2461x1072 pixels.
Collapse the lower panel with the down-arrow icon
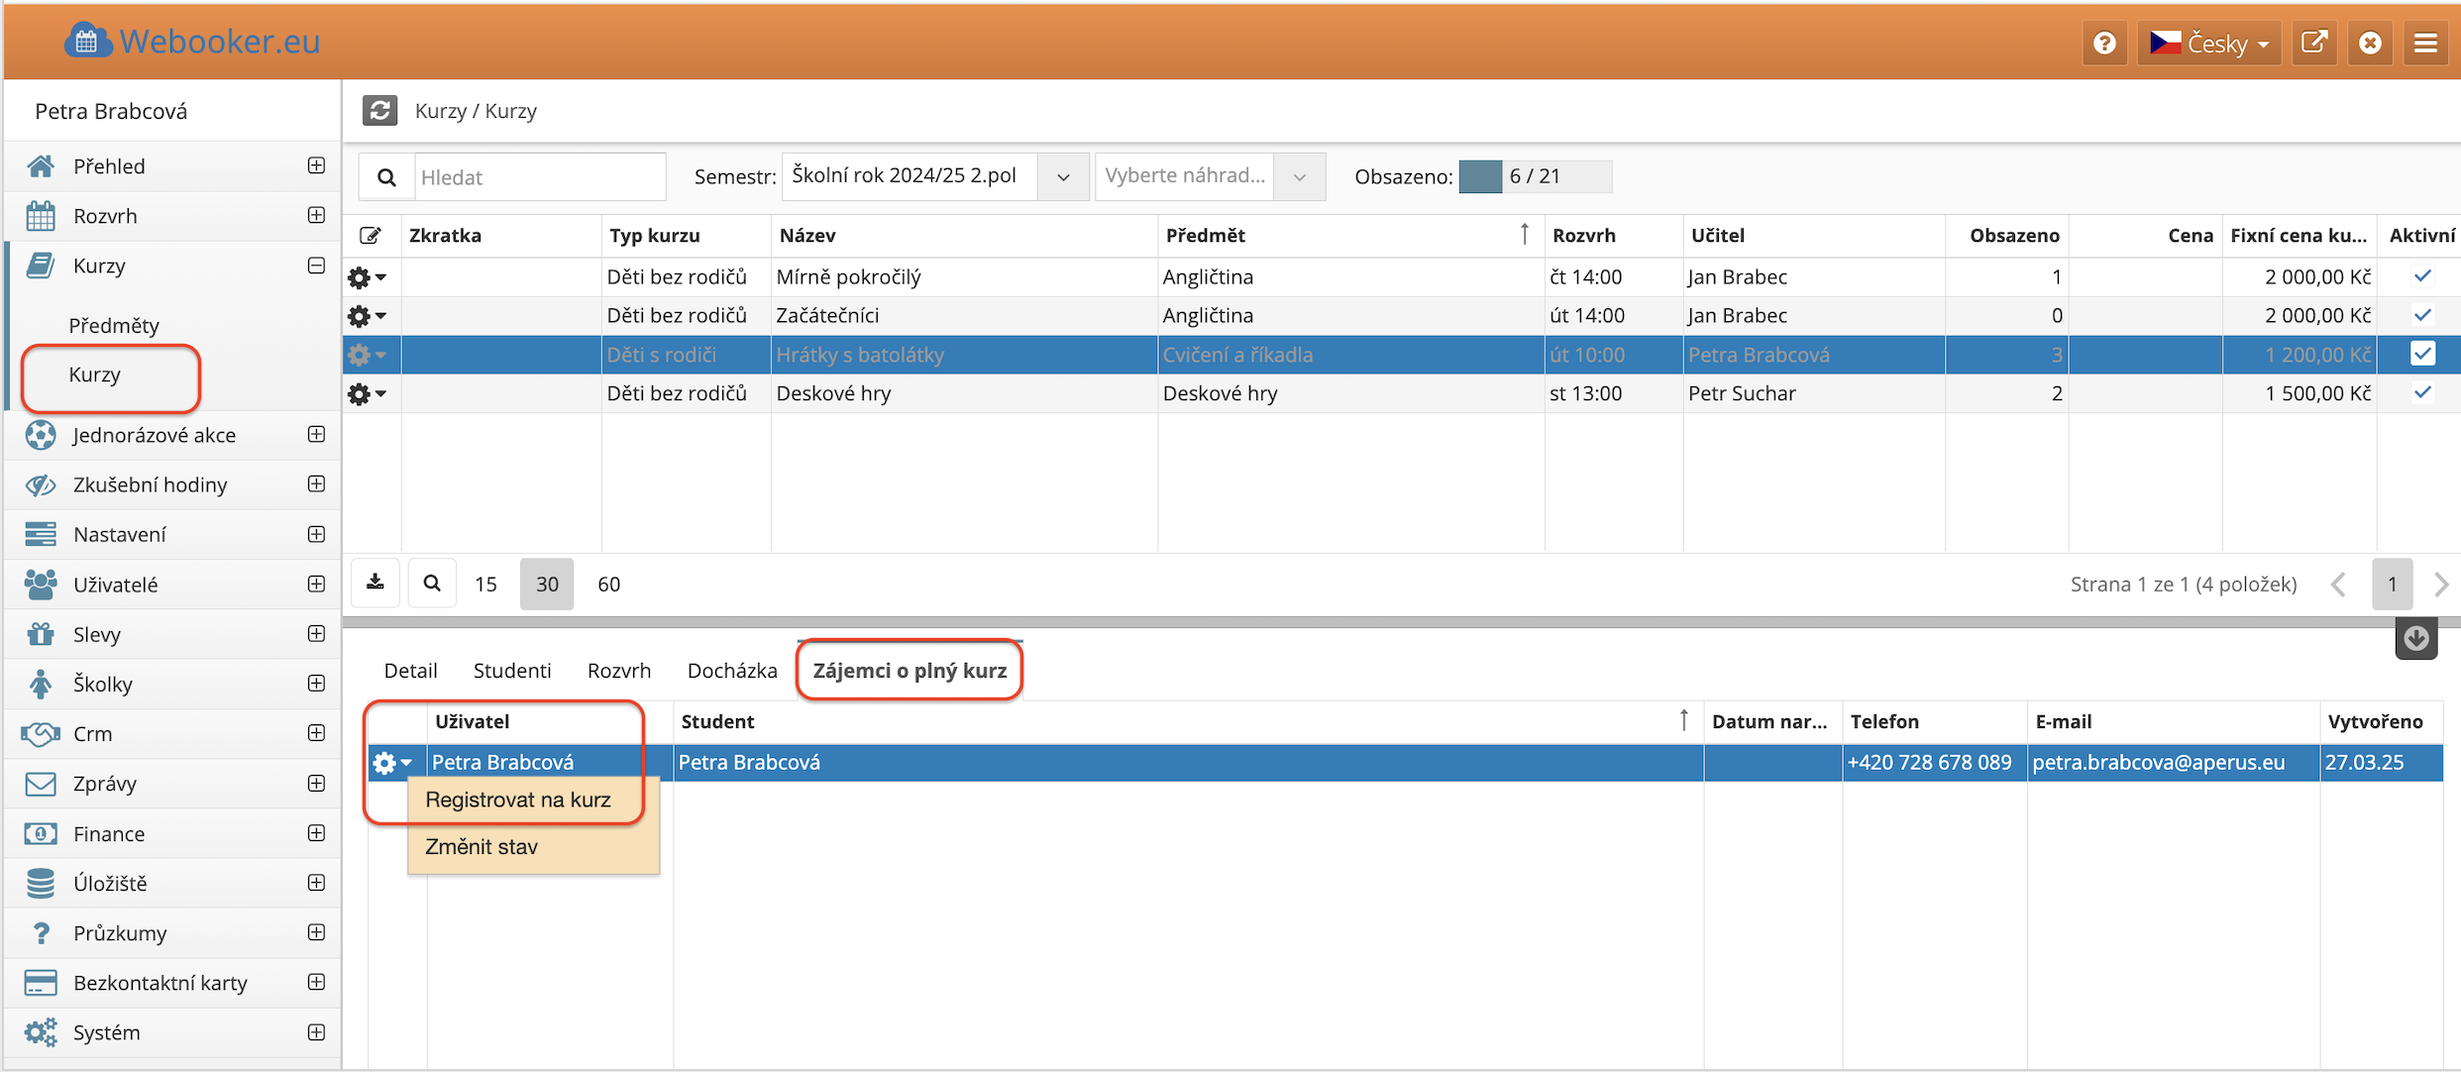click(x=2415, y=638)
